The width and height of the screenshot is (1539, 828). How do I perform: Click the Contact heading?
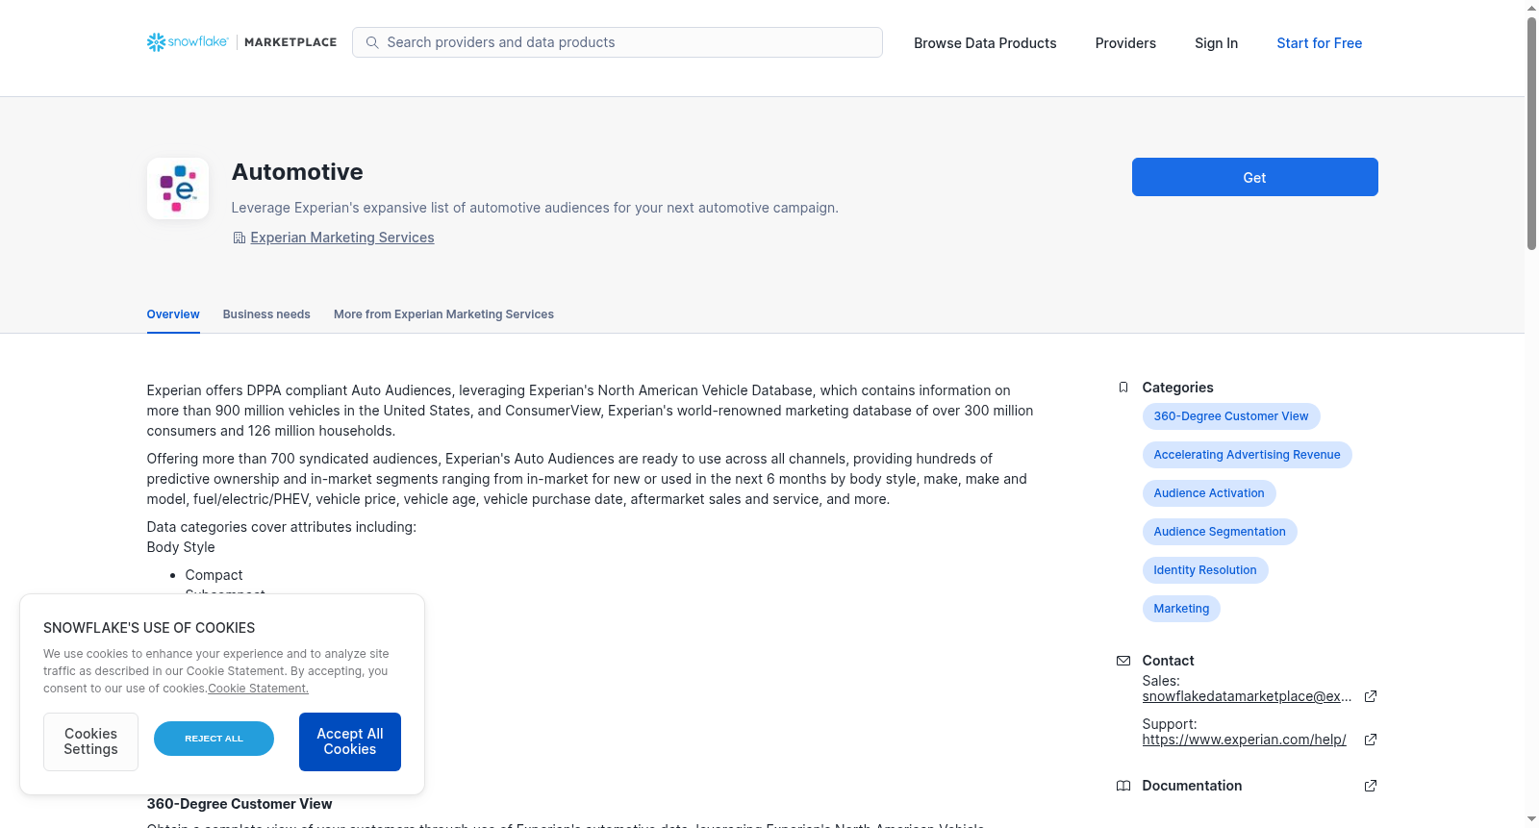click(1168, 661)
